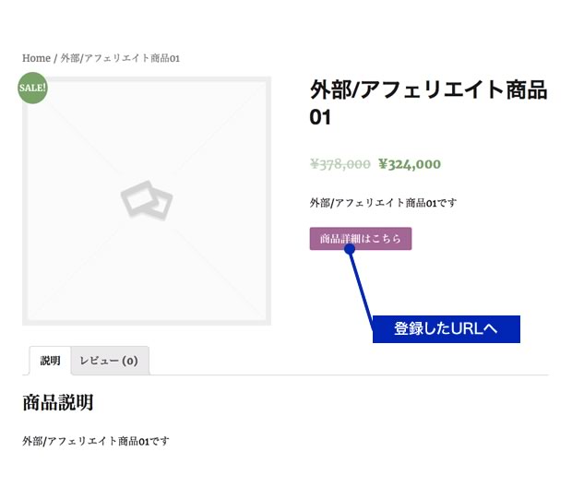Click the green SALE! badge
The width and height of the screenshot is (572, 487).
32,88
